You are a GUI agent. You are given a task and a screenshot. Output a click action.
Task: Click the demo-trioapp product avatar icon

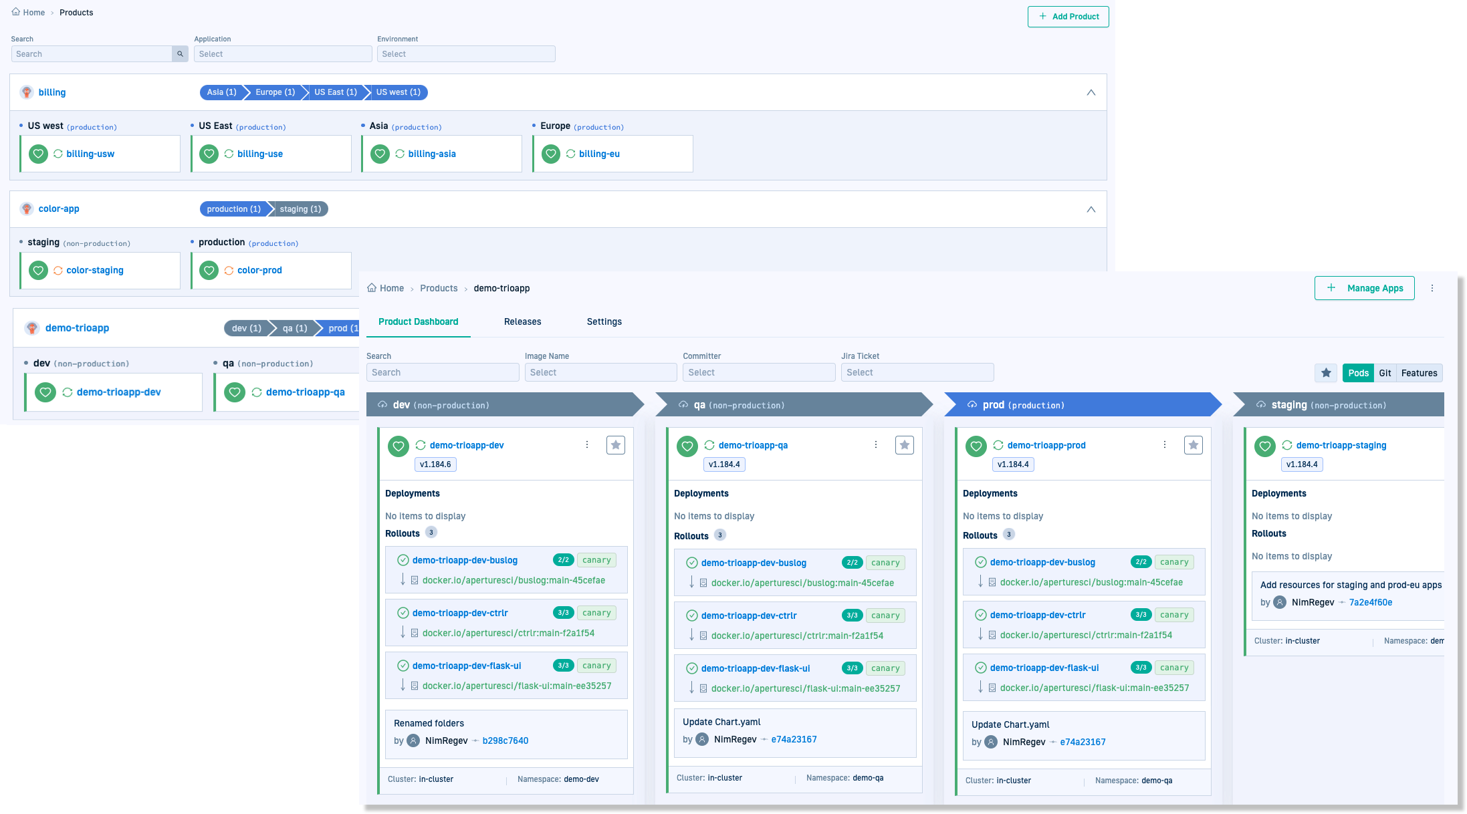click(32, 328)
